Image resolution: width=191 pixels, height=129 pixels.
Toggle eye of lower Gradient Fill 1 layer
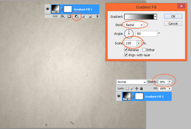click(x=119, y=96)
